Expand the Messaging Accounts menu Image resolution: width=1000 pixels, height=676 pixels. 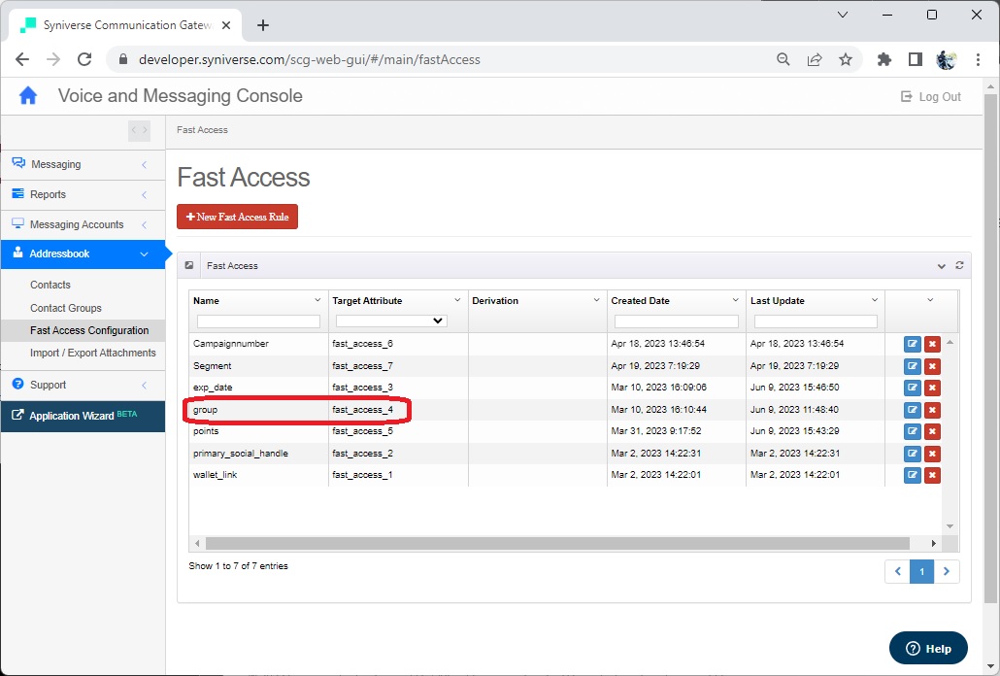(83, 224)
